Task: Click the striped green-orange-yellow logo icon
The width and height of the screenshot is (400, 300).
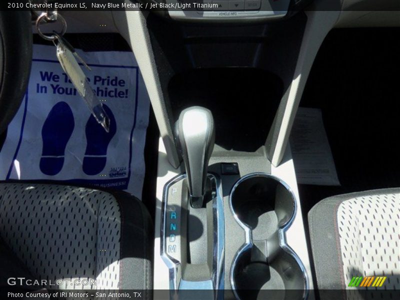Action: pyautogui.click(x=367, y=281)
